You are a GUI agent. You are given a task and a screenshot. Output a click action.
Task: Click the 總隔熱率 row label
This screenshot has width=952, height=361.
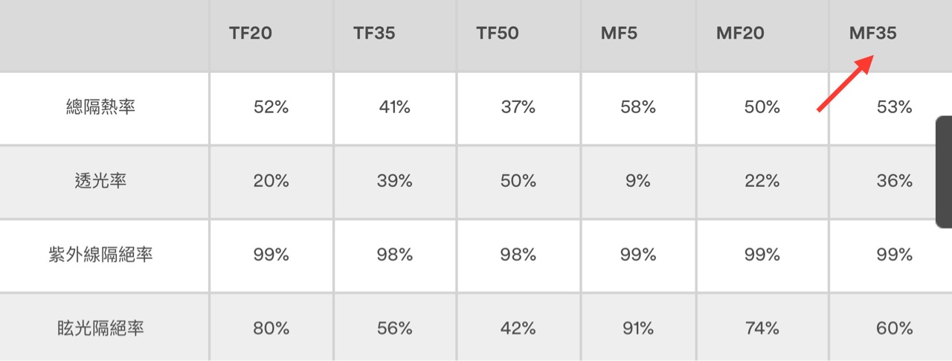click(100, 108)
